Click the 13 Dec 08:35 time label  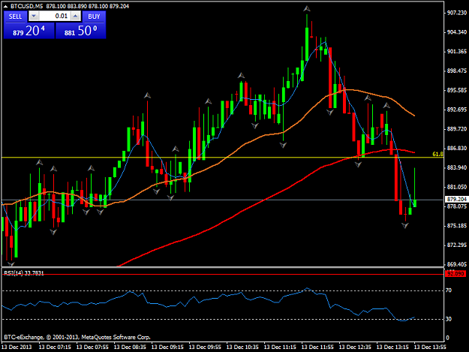point(130,347)
